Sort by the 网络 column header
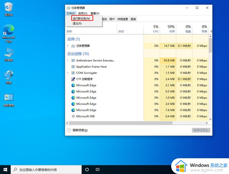Image resolution: width=229 pixels, height=174 pixels. coord(200,29)
